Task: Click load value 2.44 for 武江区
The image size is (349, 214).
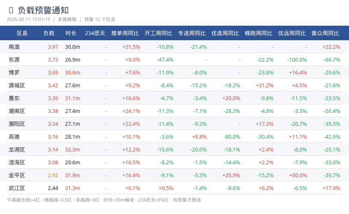Action: coord(53,188)
